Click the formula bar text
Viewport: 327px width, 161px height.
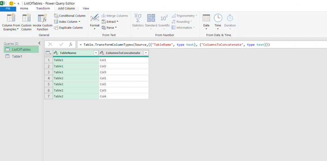(x=175, y=45)
